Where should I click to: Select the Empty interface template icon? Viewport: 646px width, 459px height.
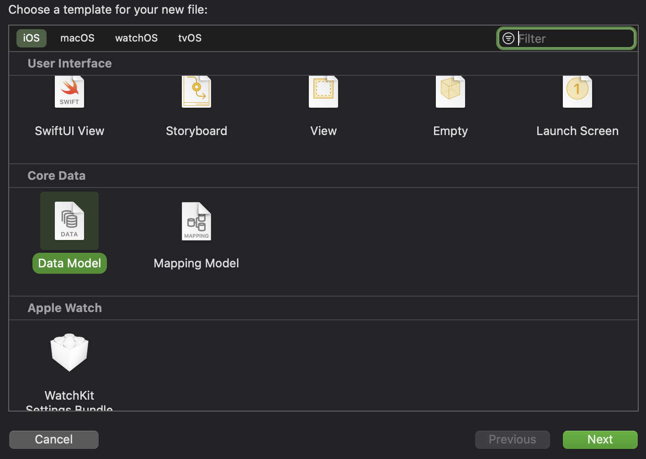point(450,92)
